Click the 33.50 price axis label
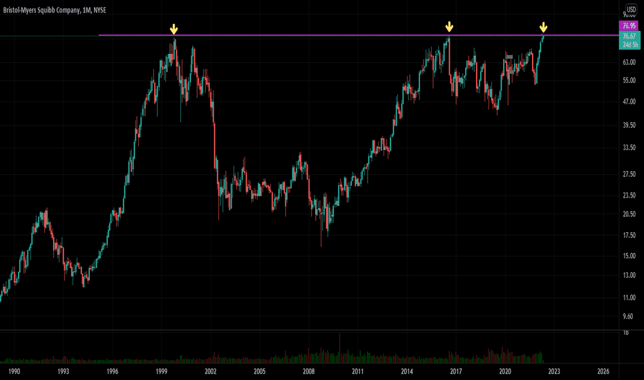The height and width of the screenshot is (380, 644). [629, 147]
